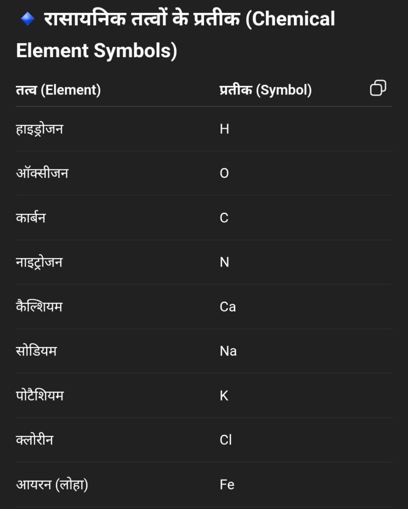
Task: Click the 'तत्व (Element)' column header
Action: [x=59, y=90]
